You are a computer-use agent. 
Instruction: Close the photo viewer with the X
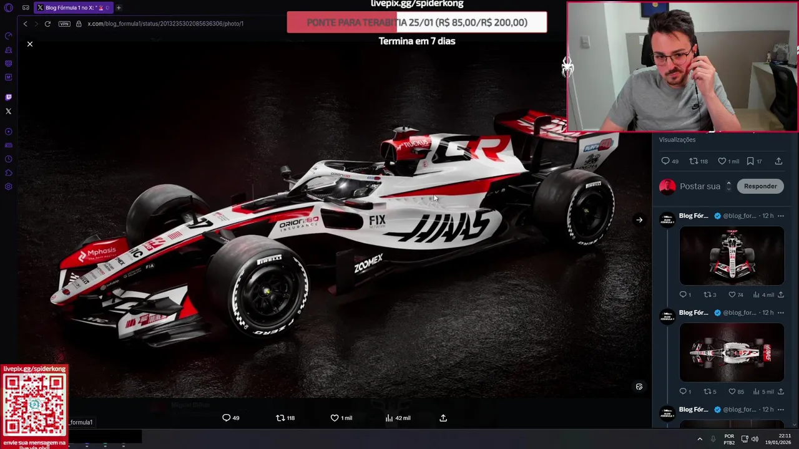click(29, 44)
